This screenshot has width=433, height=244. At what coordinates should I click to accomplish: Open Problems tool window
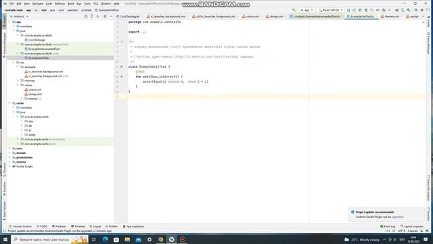click(x=59, y=226)
